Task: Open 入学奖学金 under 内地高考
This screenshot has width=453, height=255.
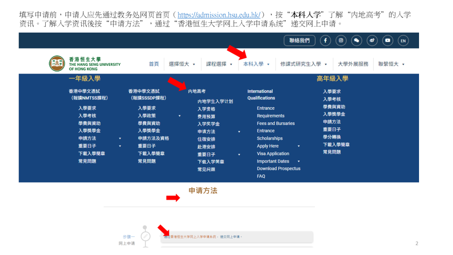Action: 208,124
